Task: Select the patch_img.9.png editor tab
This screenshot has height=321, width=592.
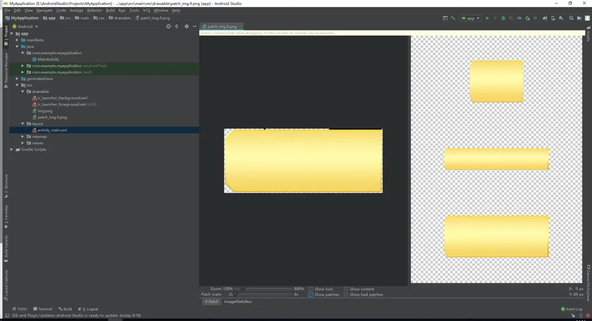Action: [222, 27]
